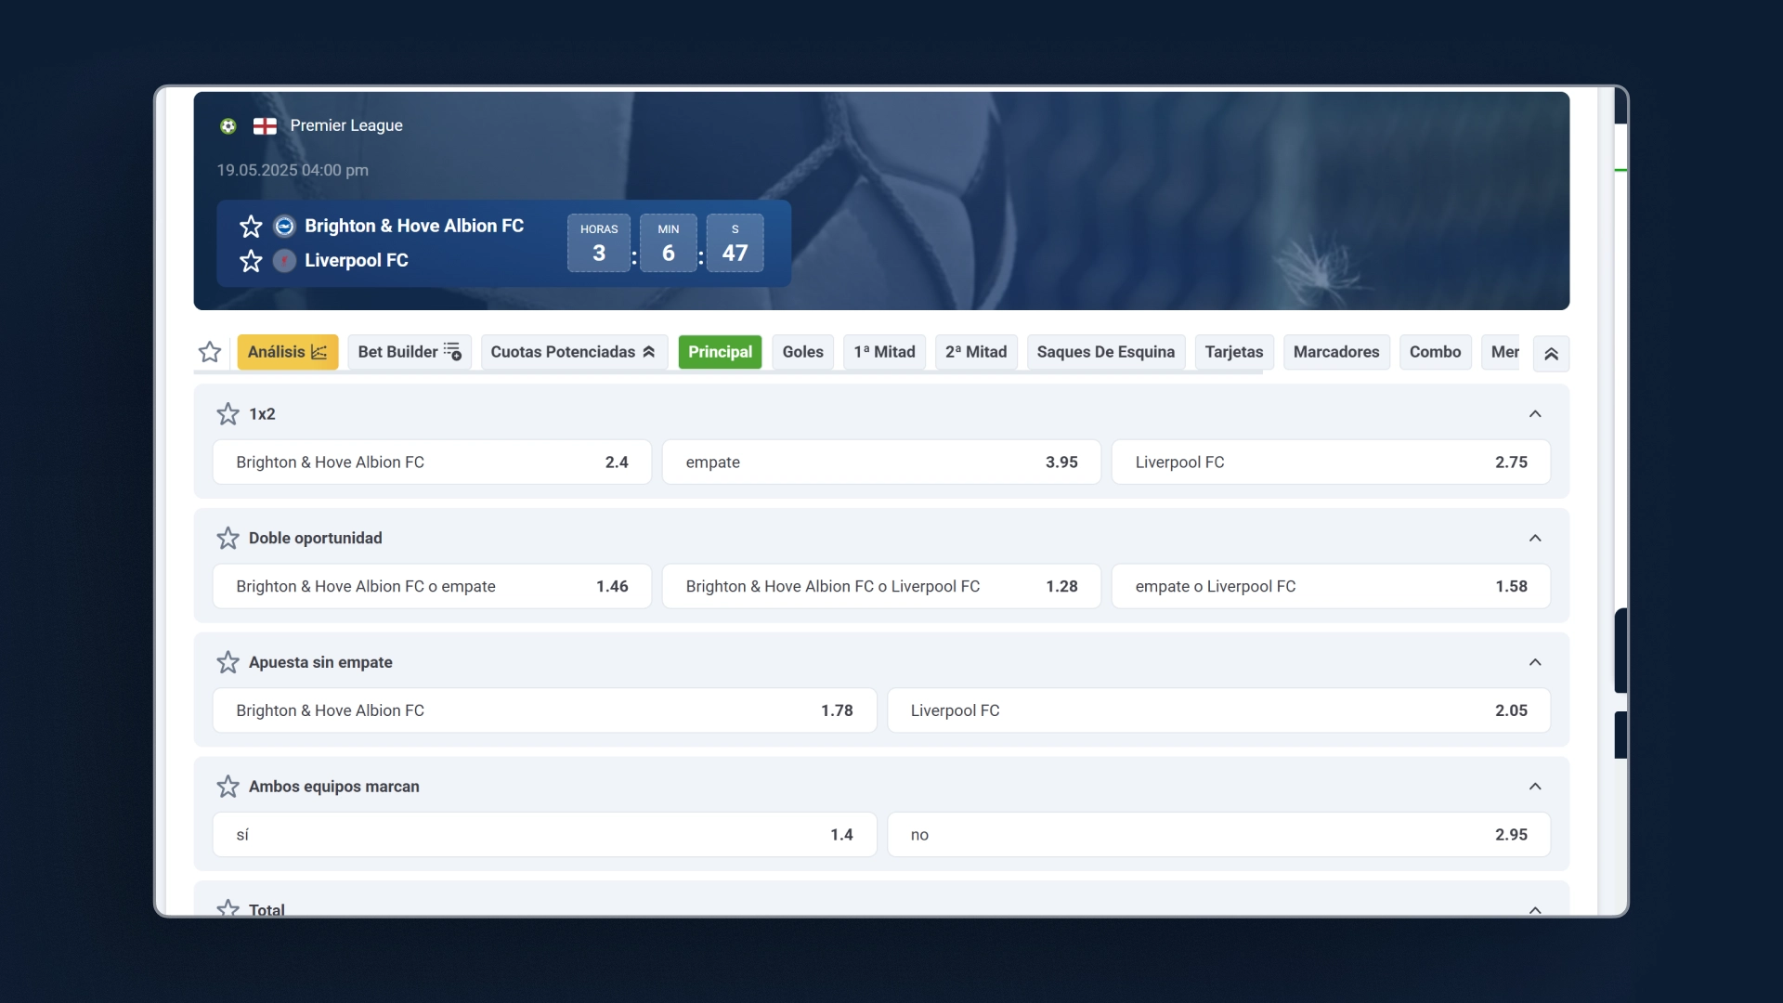The width and height of the screenshot is (1783, 1003).
Task: Collapse the Doble oportunidad section
Action: (x=1535, y=539)
